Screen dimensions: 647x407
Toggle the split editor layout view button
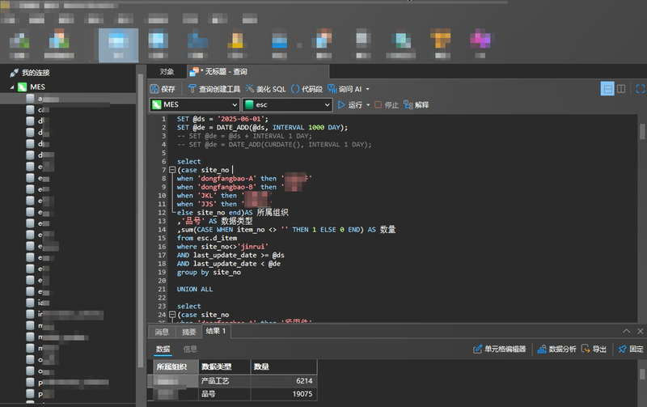[621, 89]
